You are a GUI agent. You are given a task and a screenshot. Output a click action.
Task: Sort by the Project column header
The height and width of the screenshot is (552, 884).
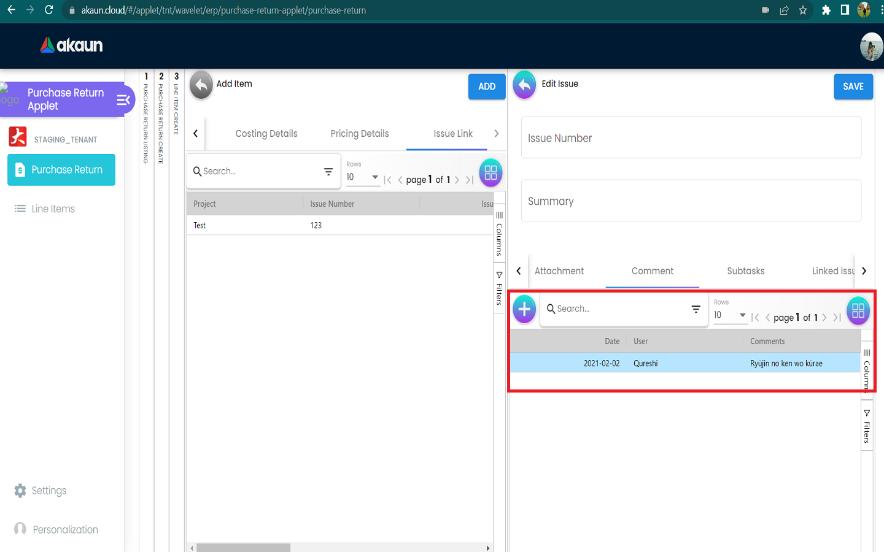(x=204, y=204)
